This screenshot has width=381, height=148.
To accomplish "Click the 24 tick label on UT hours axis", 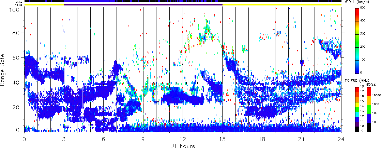I will pos(341,139).
